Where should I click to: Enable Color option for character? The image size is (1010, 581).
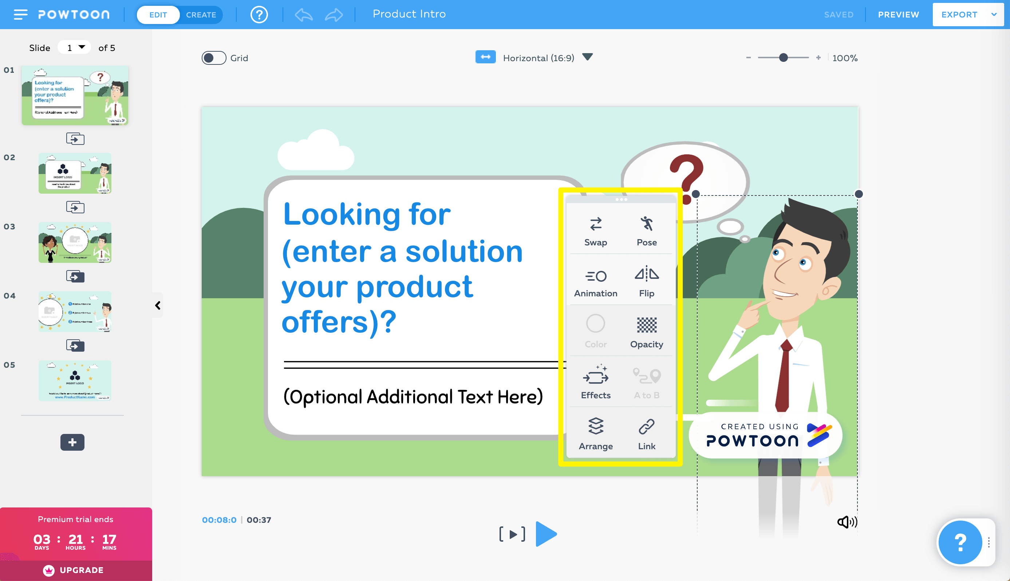(595, 331)
